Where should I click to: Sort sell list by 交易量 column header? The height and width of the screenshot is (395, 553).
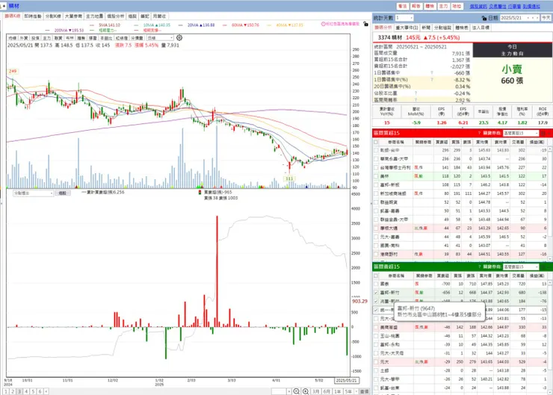click(x=518, y=276)
